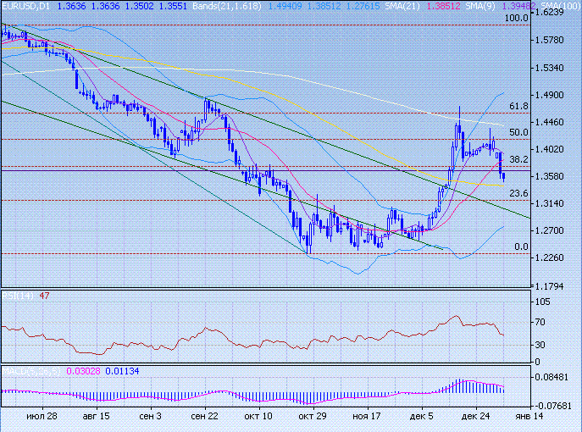Select the 50.0 Fibonacci level label
The height and width of the screenshot is (432, 582).
tap(518, 133)
